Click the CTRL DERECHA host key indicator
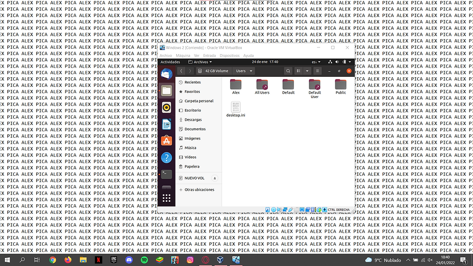Screen dimensions: 473x266 338,210
